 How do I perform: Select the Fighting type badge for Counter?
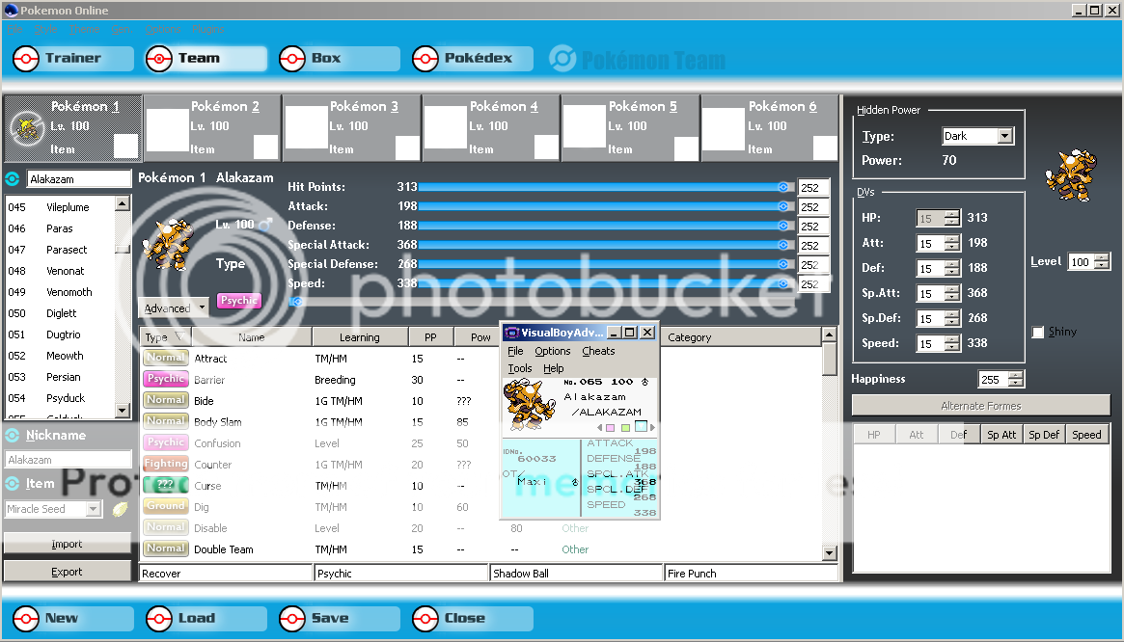[166, 464]
